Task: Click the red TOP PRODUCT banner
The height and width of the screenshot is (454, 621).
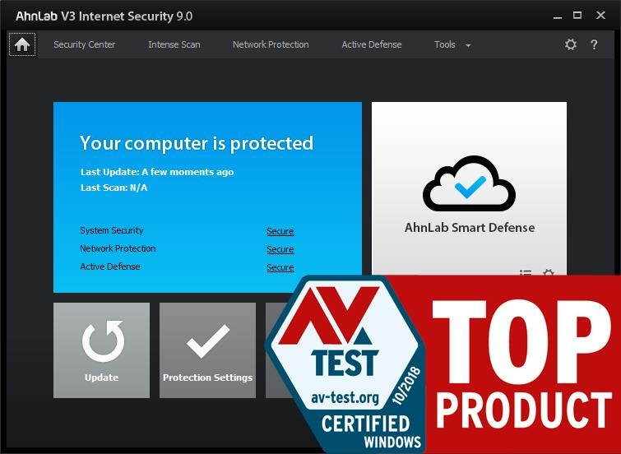Action: 522,362
